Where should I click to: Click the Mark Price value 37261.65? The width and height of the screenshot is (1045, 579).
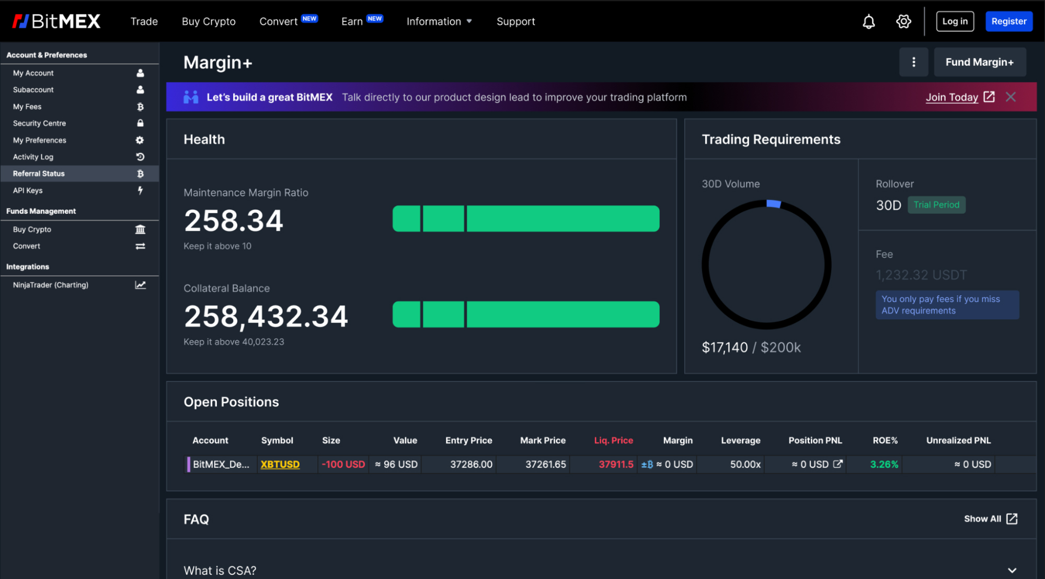(x=545, y=464)
